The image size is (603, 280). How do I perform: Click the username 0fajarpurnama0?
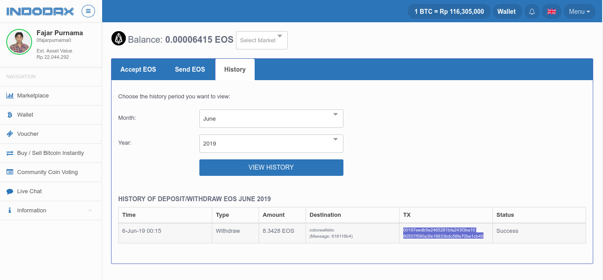pyautogui.click(x=54, y=40)
